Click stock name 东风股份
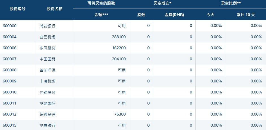This screenshot has height=130, width=266. [47, 48]
